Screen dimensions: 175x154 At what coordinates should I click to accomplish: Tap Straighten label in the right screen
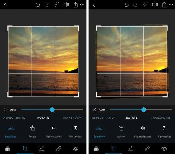(99, 136)
